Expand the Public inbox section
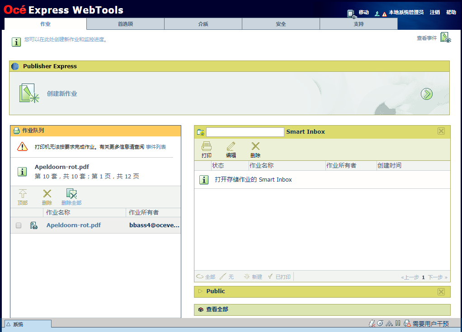The width and height of the screenshot is (462, 332). coord(200,291)
